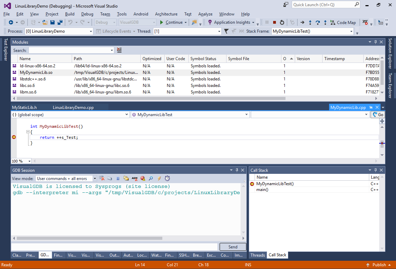
Task: Toggle auto-hide pin on Call Stack panel
Action: [375, 170]
